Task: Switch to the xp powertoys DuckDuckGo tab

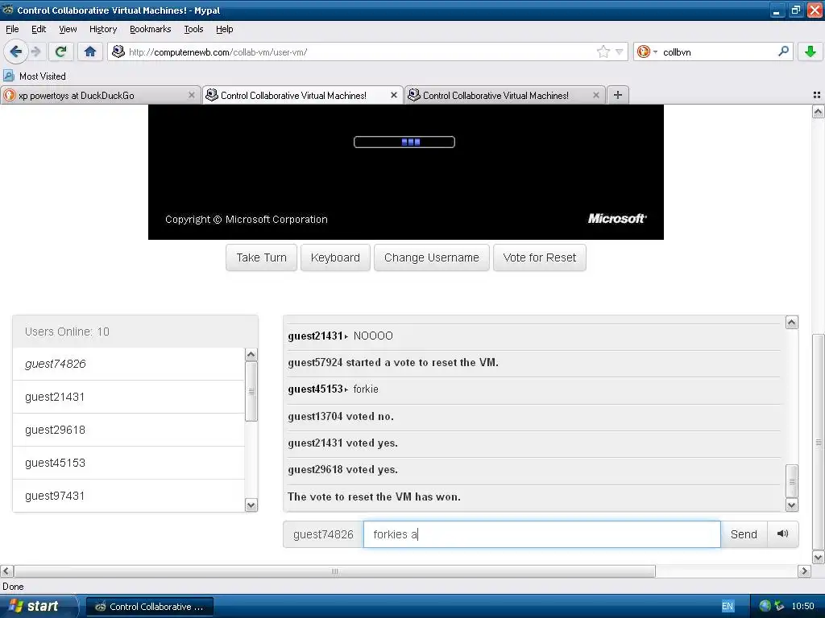Action: [95, 95]
